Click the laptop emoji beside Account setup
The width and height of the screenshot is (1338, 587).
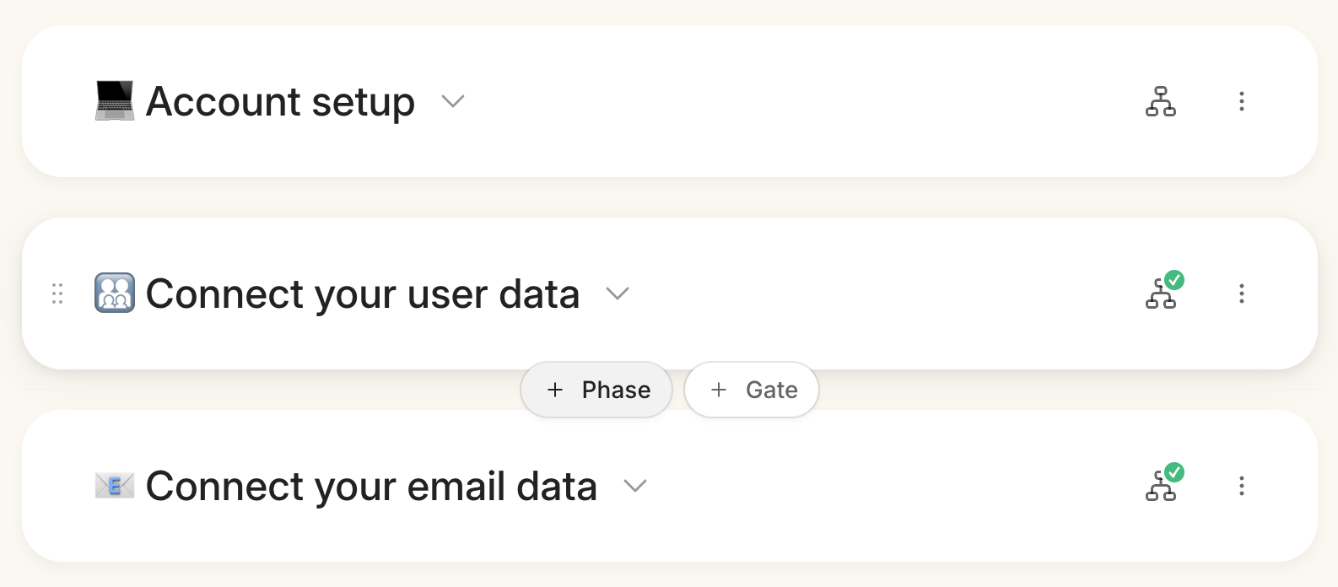click(x=114, y=101)
